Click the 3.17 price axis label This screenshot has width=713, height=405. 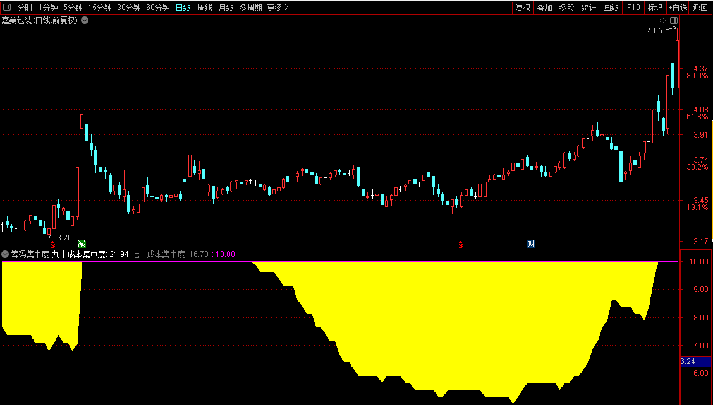(701, 242)
